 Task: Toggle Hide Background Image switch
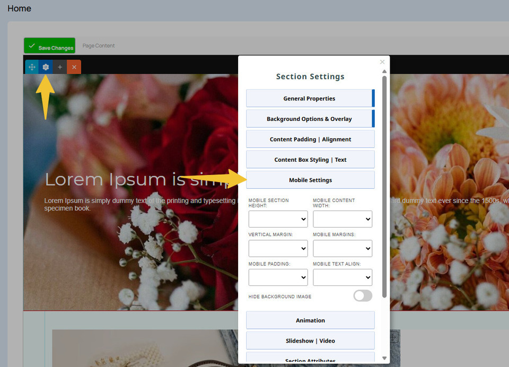tap(363, 296)
